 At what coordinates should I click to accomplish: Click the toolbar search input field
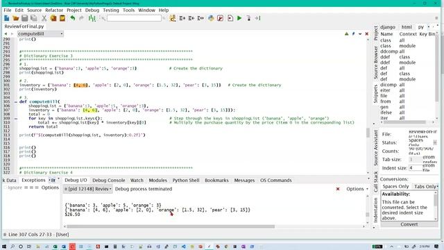tap(134, 18)
